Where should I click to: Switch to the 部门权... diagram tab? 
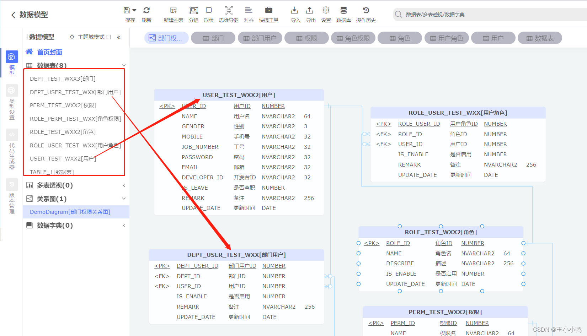pos(166,38)
